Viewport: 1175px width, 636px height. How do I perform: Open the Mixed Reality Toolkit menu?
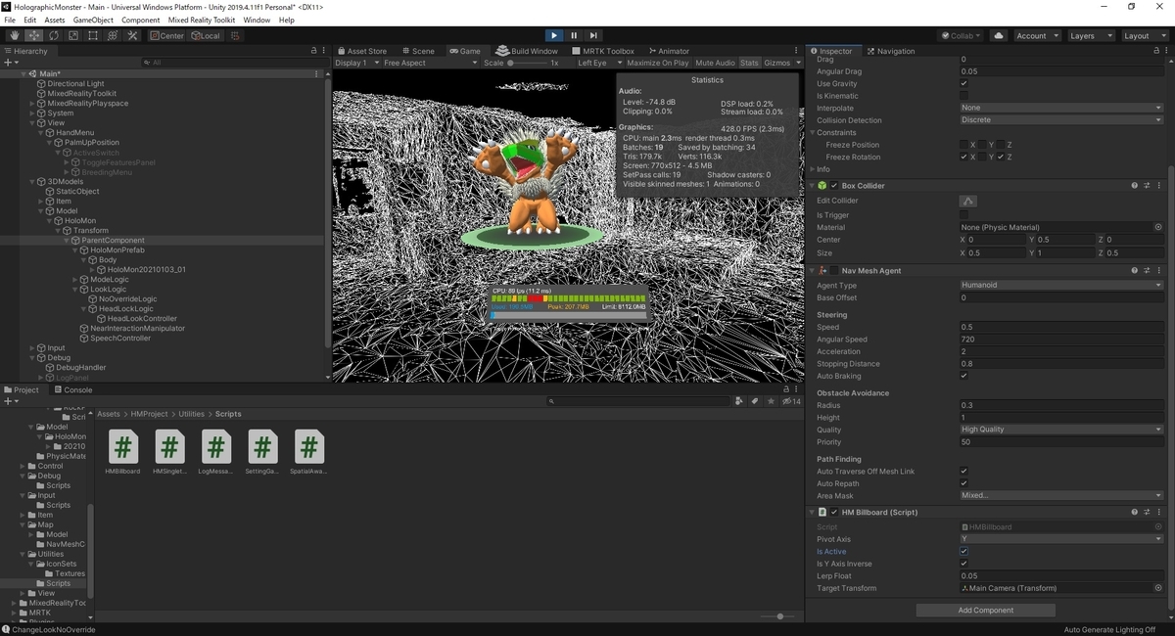(203, 20)
